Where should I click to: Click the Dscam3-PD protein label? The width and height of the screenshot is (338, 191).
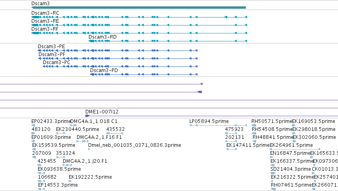click(x=104, y=70)
